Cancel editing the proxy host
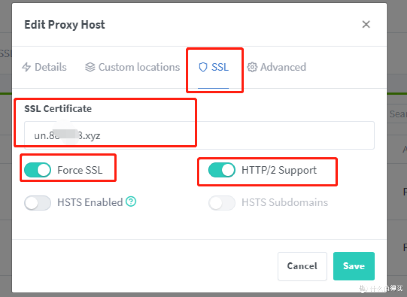Image resolution: width=407 pixels, height=297 pixels. [302, 266]
